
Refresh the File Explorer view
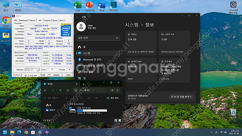[68, 90]
